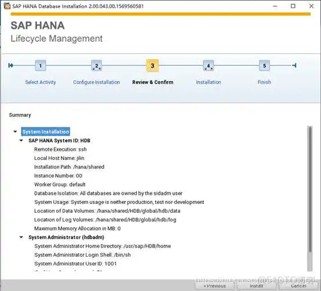Close the SAP HANA installer window

point(311,6)
